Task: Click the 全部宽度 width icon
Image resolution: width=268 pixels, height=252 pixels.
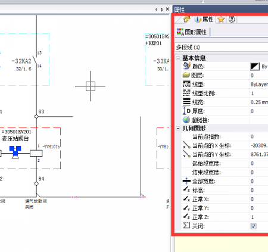Action: coord(186,181)
